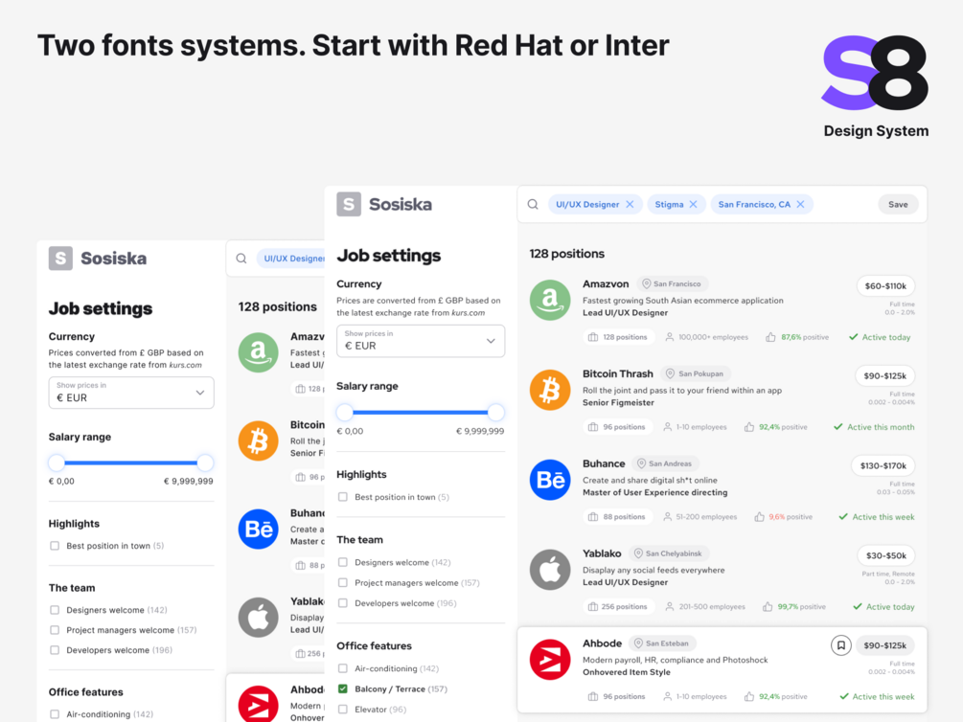Click $90-$125k badge on Bitcoin Thrash
Viewport: 963px width, 722px height.
click(x=885, y=375)
